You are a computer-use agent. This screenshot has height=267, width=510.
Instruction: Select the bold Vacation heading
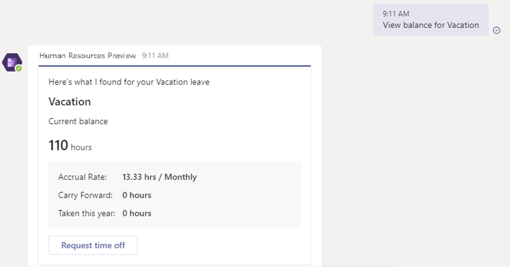pos(69,102)
